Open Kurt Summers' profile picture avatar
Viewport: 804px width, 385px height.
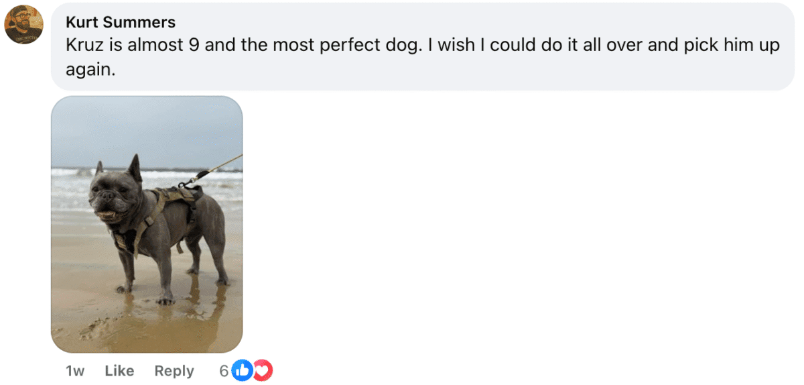[x=24, y=25]
